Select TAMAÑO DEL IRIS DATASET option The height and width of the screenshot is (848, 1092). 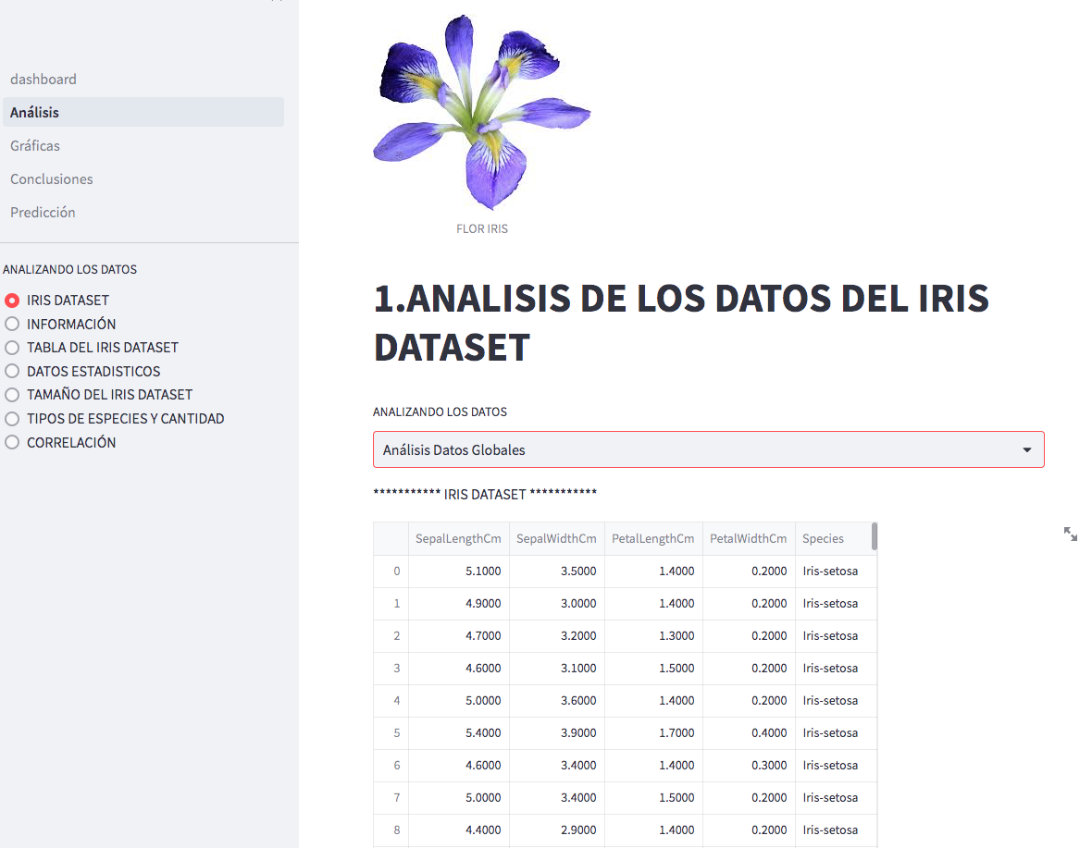coord(11,395)
